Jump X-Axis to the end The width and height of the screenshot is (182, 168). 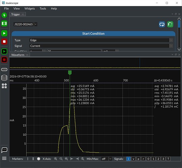coord(77,159)
